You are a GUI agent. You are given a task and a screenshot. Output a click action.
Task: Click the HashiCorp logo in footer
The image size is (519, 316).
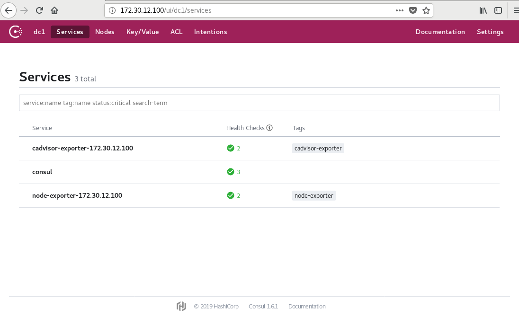coord(181,307)
